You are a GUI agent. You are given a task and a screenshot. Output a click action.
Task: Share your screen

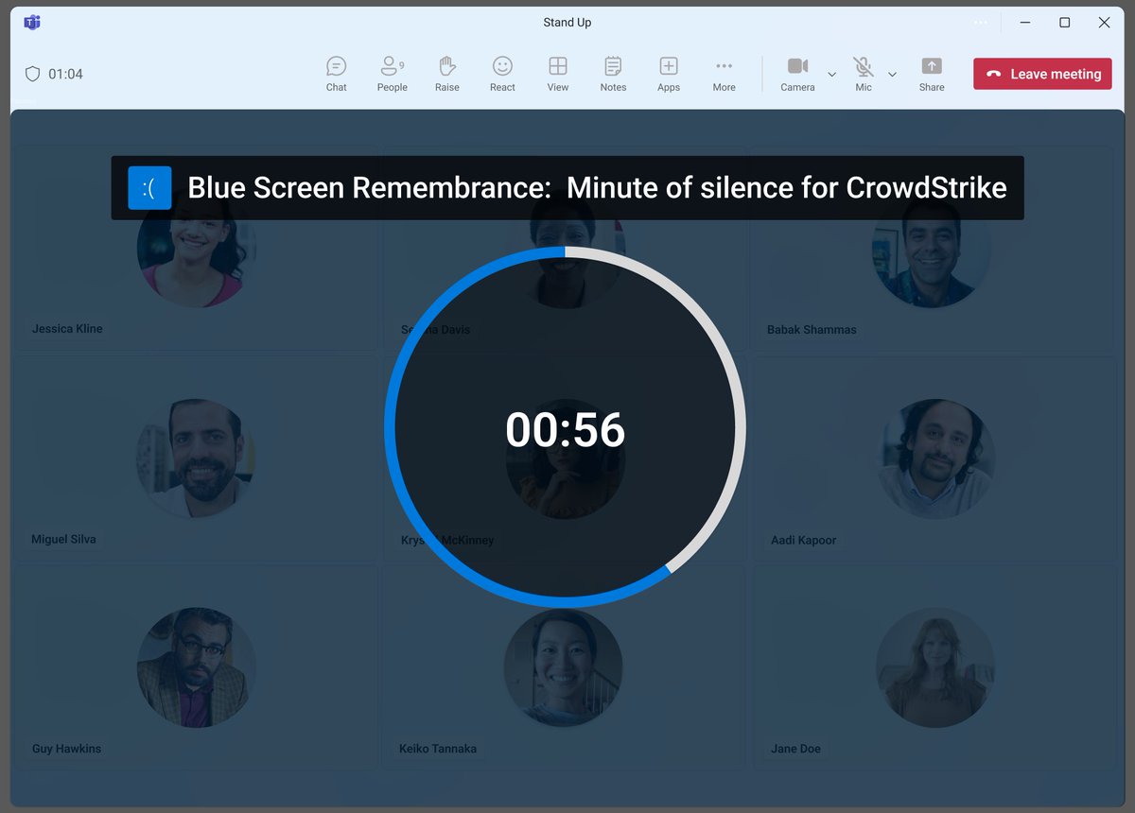[932, 74]
